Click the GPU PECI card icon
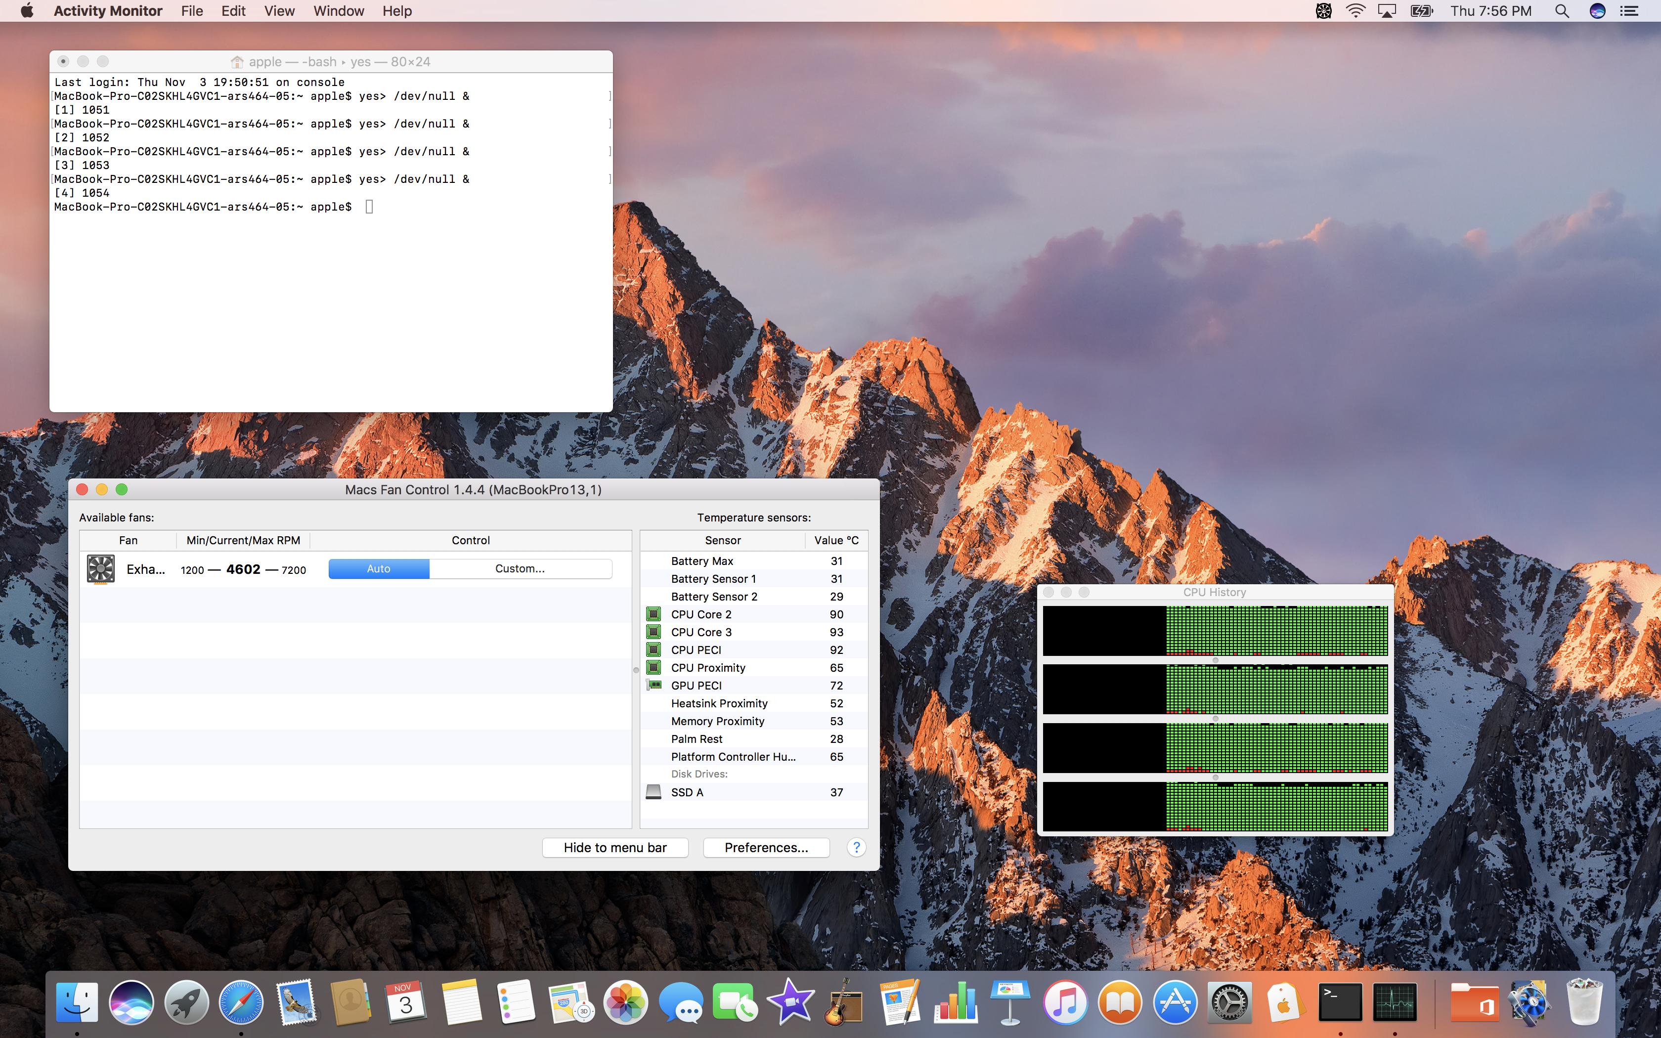This screenshot has width=1661, height=1038. point(654,685)
